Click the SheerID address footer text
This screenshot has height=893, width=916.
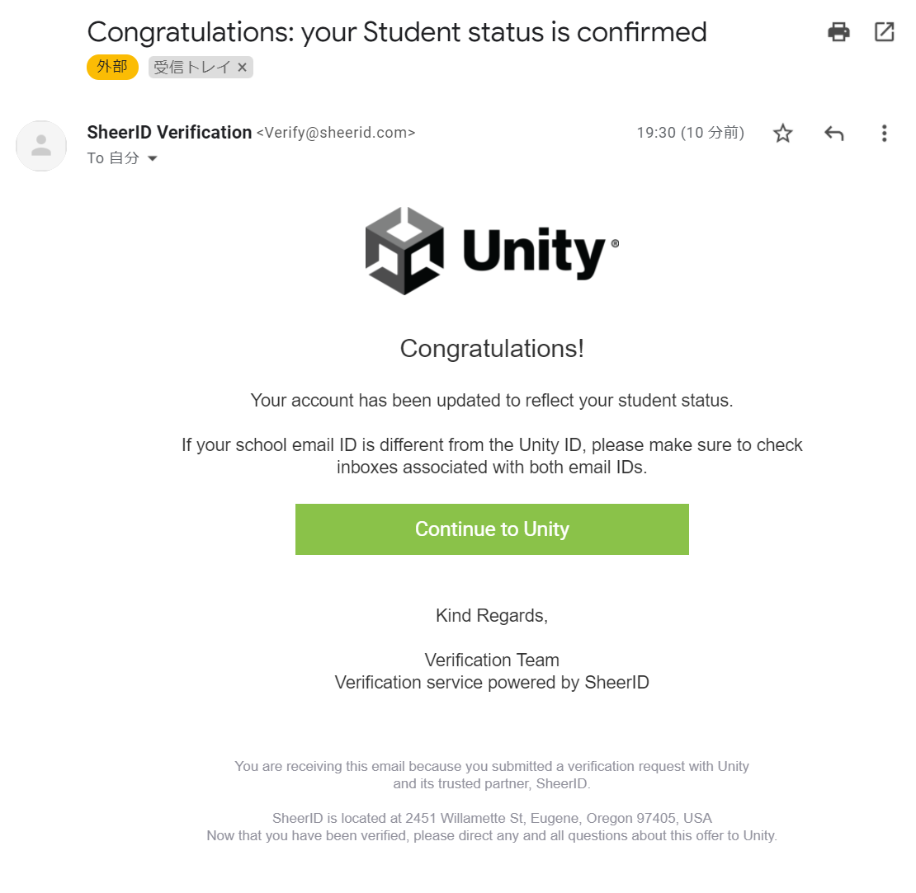click(492, 817)
